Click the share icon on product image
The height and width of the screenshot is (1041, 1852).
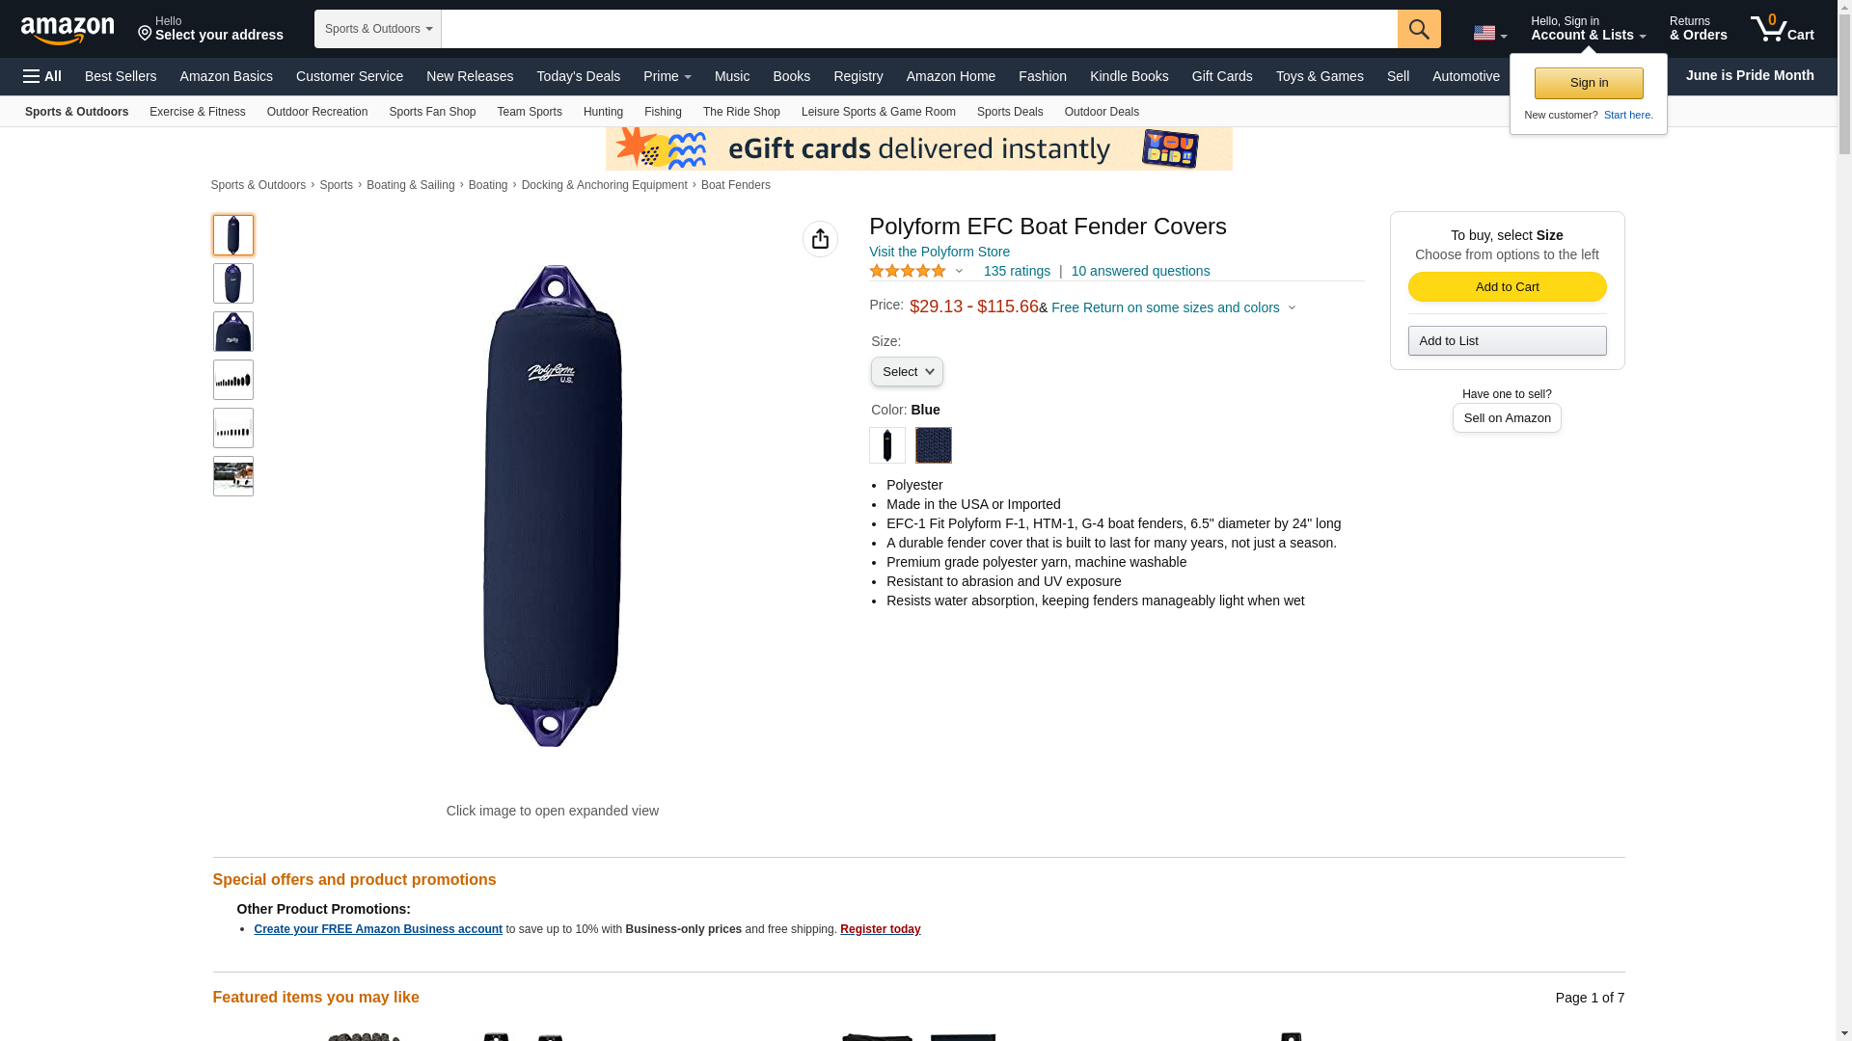click(820, 239)
